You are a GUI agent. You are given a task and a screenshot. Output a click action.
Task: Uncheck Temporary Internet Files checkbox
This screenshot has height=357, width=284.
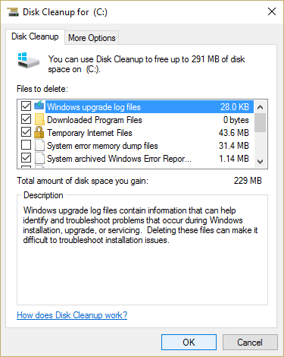pyautogui.click(x=26, y=132)
